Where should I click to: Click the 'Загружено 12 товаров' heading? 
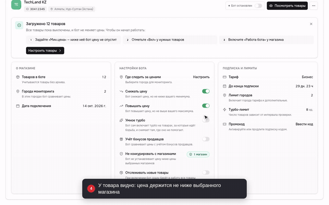pos(46,24)
